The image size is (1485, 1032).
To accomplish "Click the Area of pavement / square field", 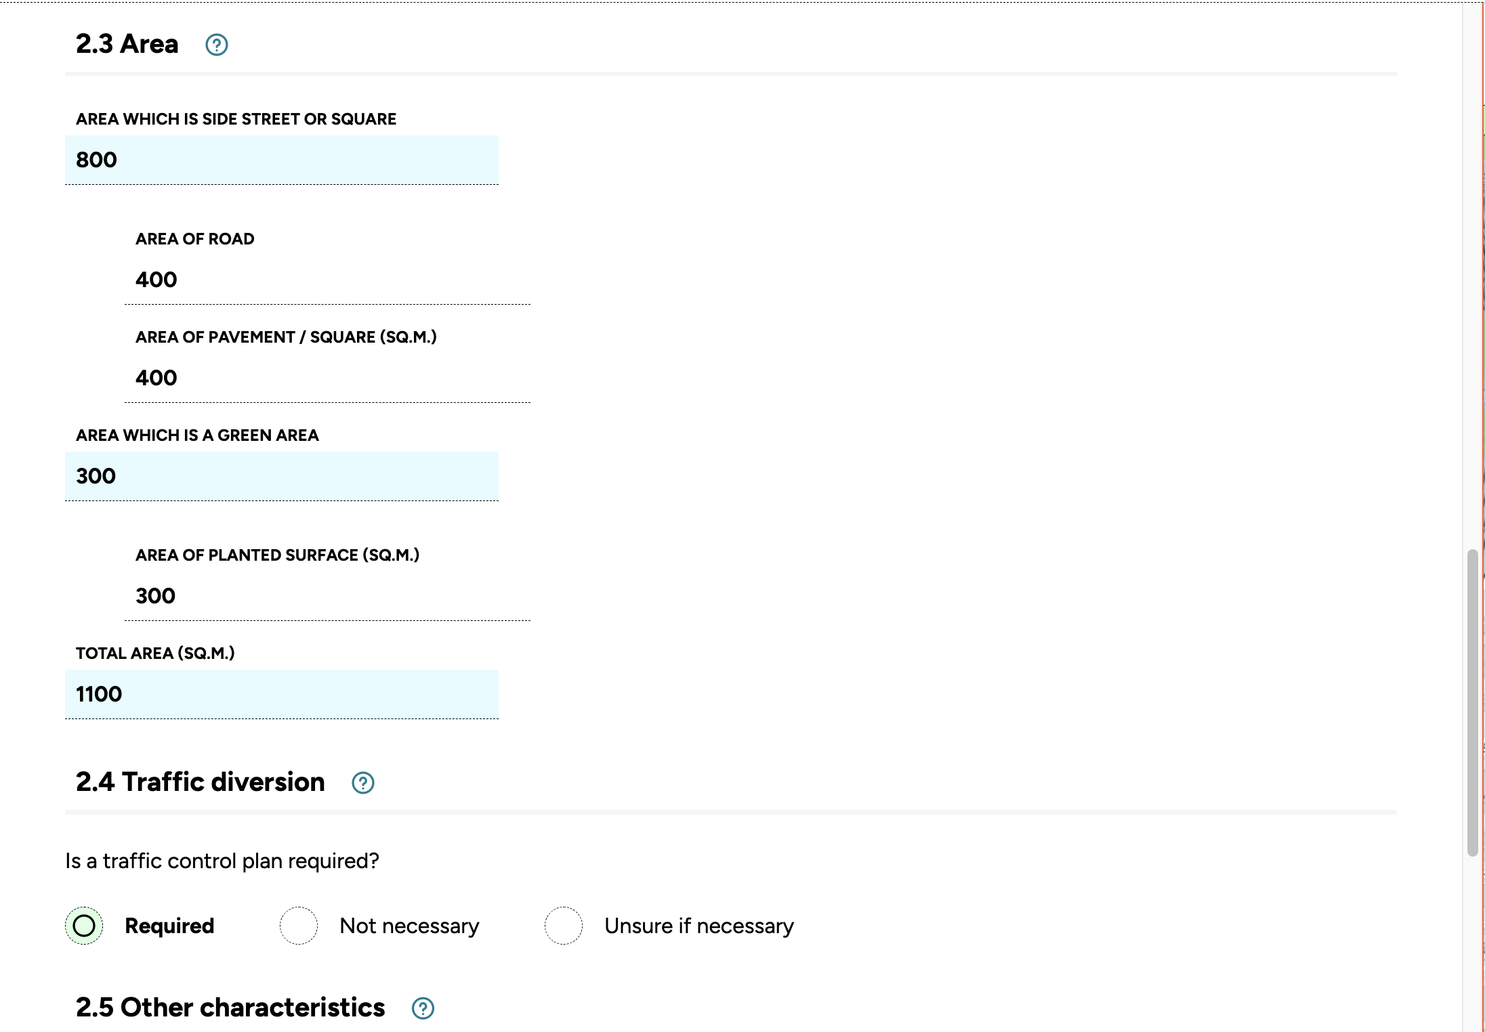I will 327,378.
